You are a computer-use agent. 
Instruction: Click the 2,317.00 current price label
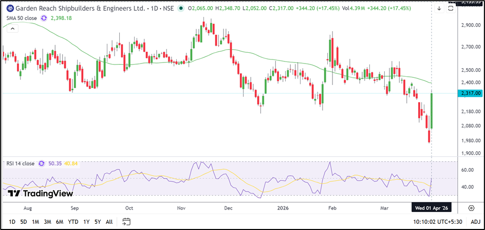click(x=470, y=93)
